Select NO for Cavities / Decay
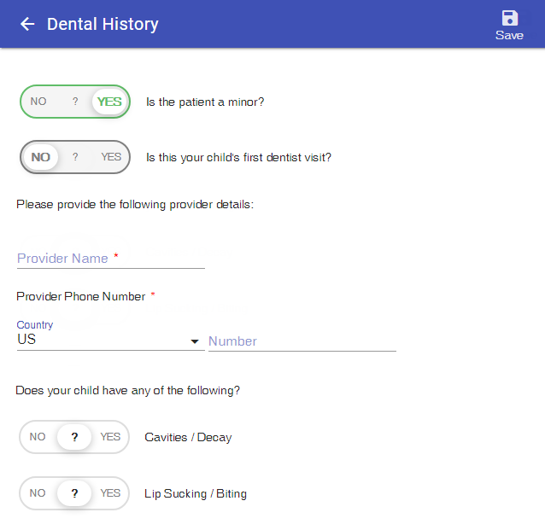The height and width of the screenshot is (530, 545). [38, 437]
